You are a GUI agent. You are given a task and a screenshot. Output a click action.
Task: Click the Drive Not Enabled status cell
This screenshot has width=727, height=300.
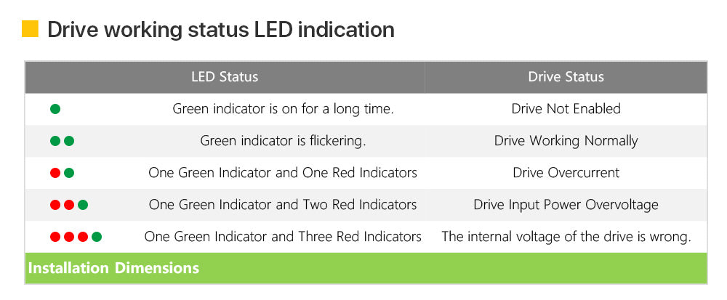pos(566,109)
